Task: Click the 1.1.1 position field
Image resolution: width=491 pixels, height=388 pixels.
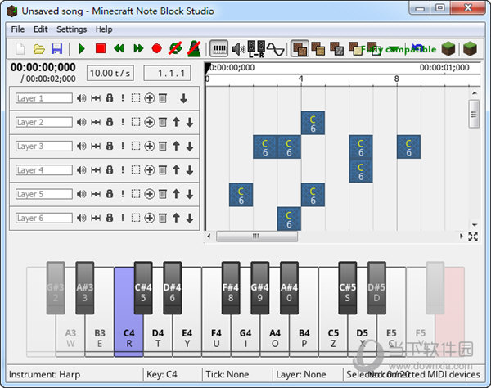Action: [167, 74]
